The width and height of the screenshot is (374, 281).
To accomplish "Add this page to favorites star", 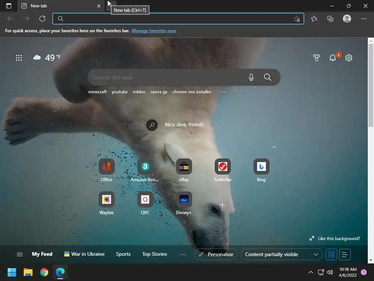I will pyautogui.click(x=297, y=19).
